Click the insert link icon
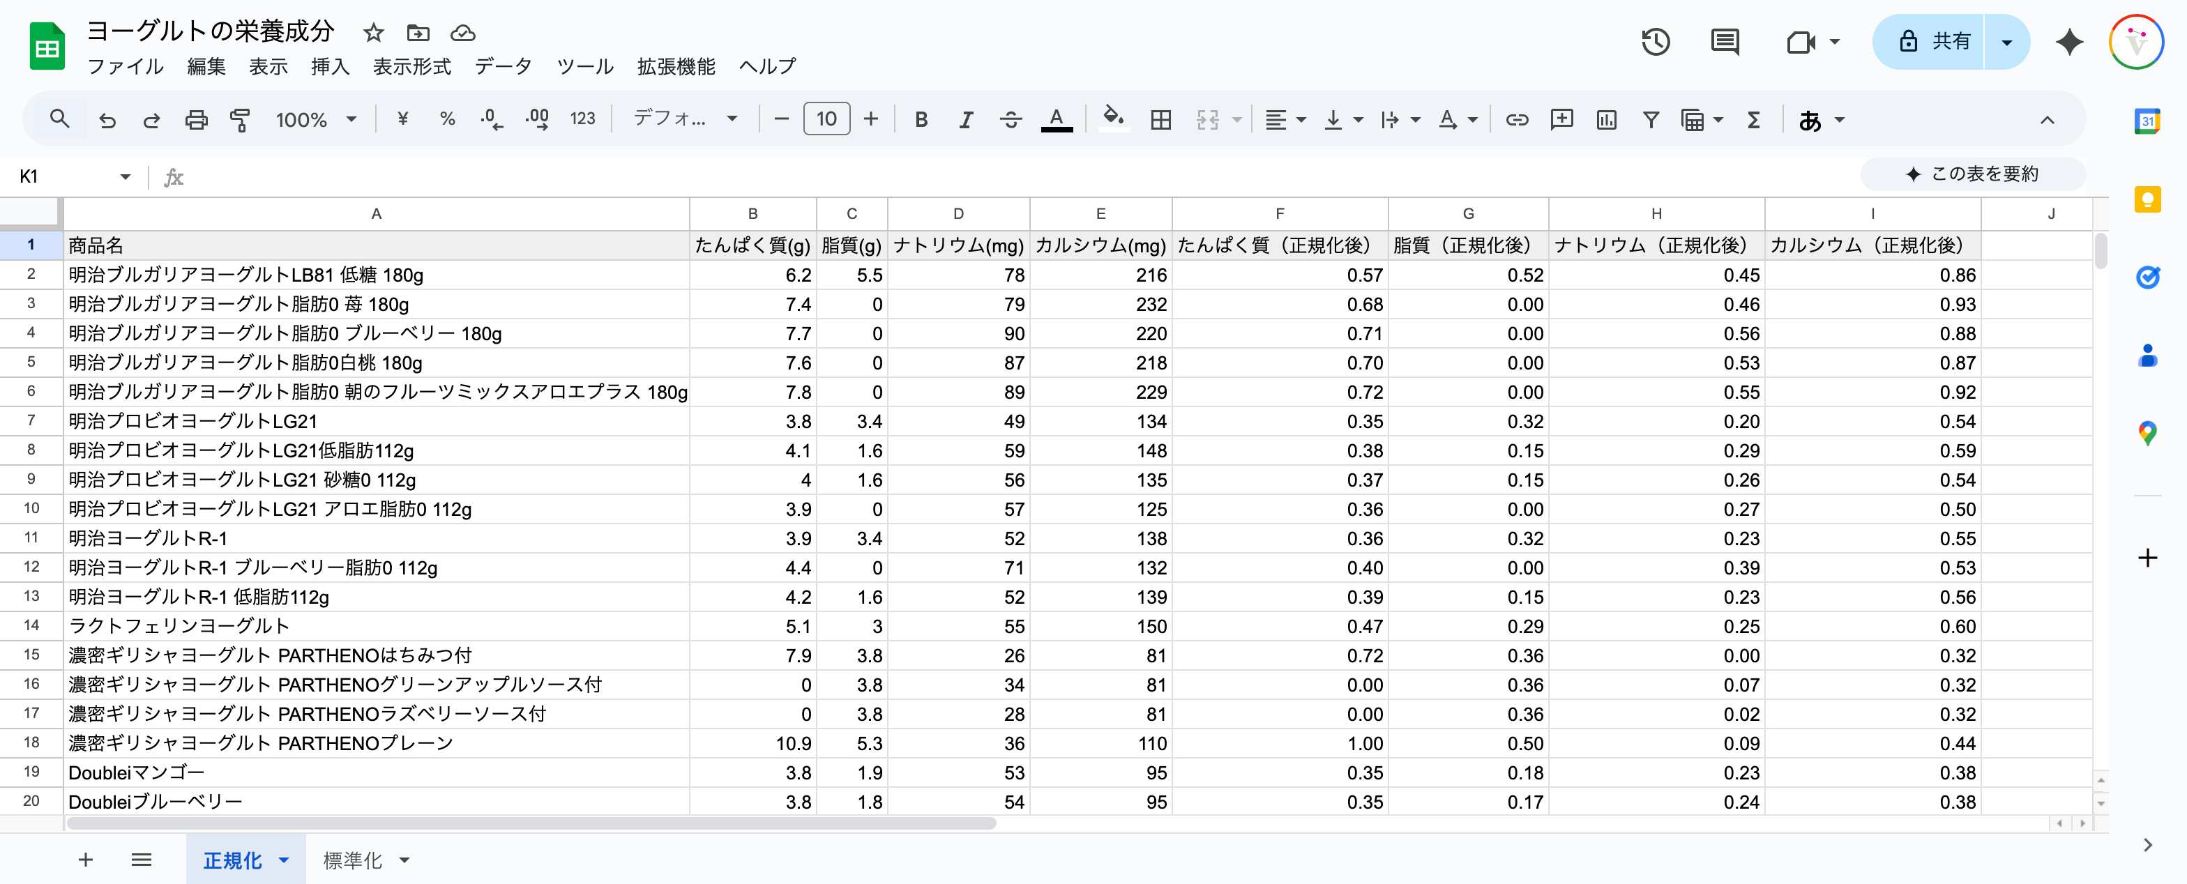This screenshot has height=884, width=2187. (1516, 120)
